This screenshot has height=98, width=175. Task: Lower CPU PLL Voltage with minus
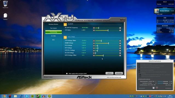coord(94,51)
